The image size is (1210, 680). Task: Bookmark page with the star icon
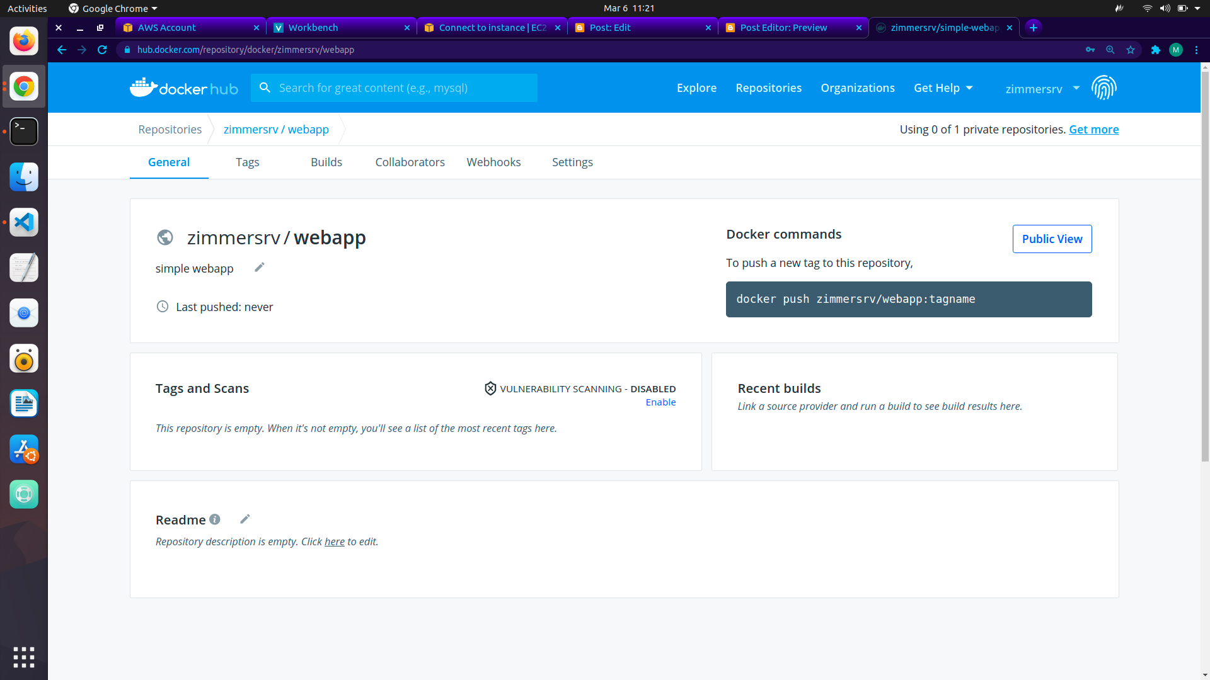1131,50
